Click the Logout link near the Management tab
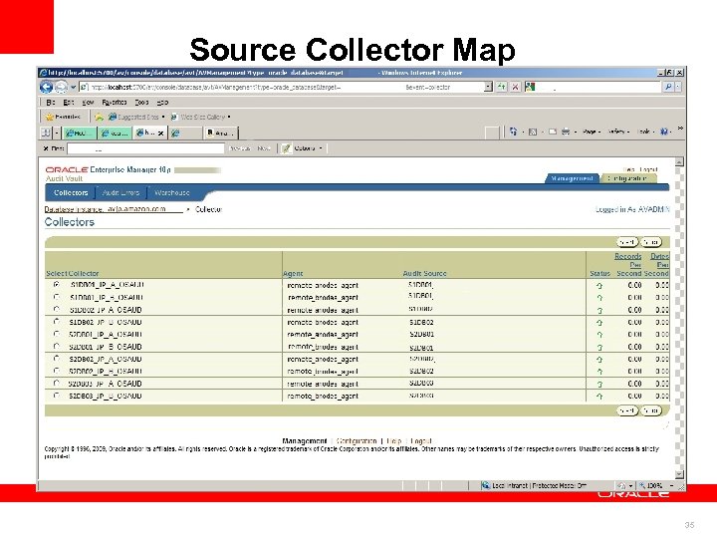 648,169
